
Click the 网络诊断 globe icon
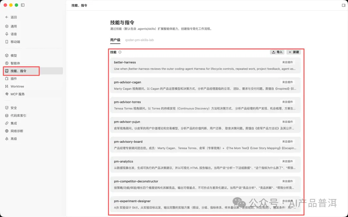(7, 131)
